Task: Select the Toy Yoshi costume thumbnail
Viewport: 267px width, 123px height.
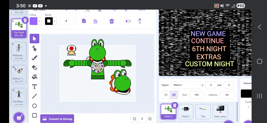Action: (x=19, y=28)
